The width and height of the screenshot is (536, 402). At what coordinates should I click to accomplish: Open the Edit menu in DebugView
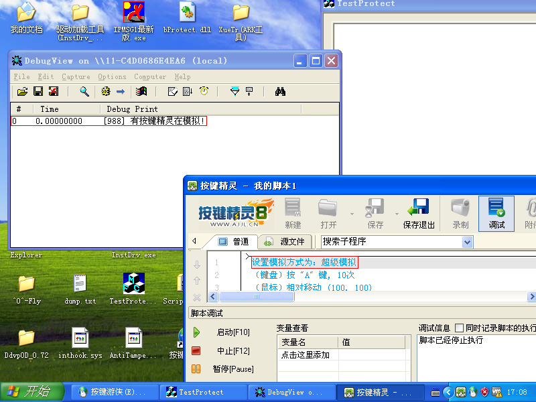46,76
